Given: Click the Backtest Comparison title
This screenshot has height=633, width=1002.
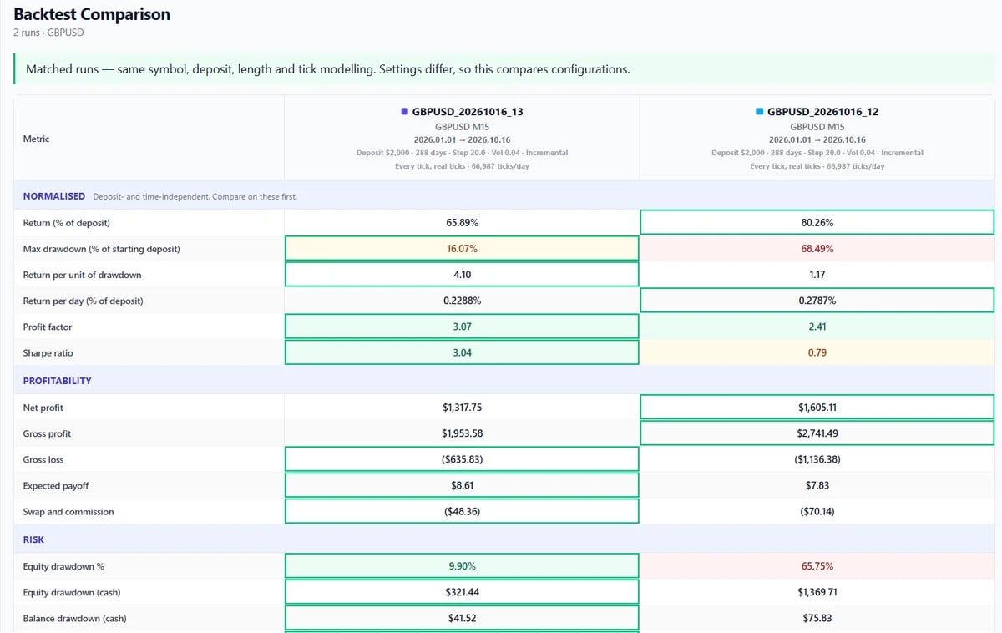Looking at the screenshot, I should 92,14.
